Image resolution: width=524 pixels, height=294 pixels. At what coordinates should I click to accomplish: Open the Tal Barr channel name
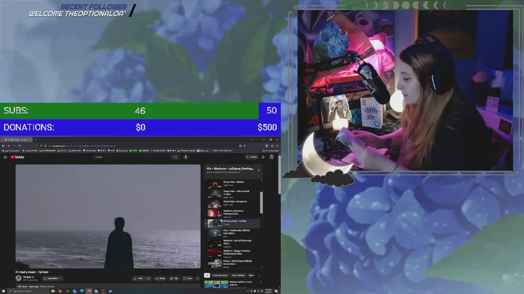(27, 277)
